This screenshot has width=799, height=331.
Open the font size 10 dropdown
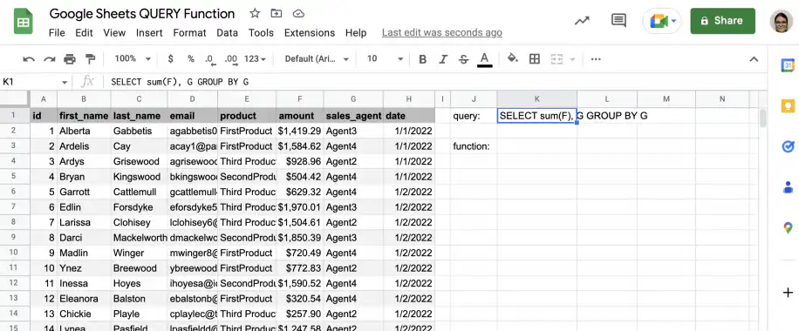[x=385, y=59]
